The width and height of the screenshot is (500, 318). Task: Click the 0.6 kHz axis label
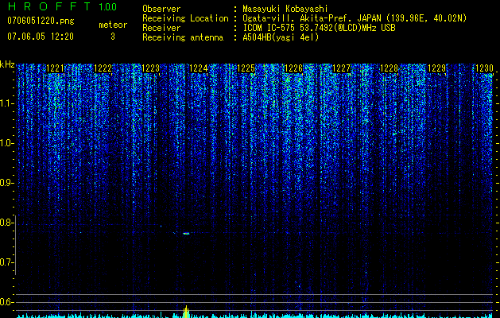click(x=6, y=302)
